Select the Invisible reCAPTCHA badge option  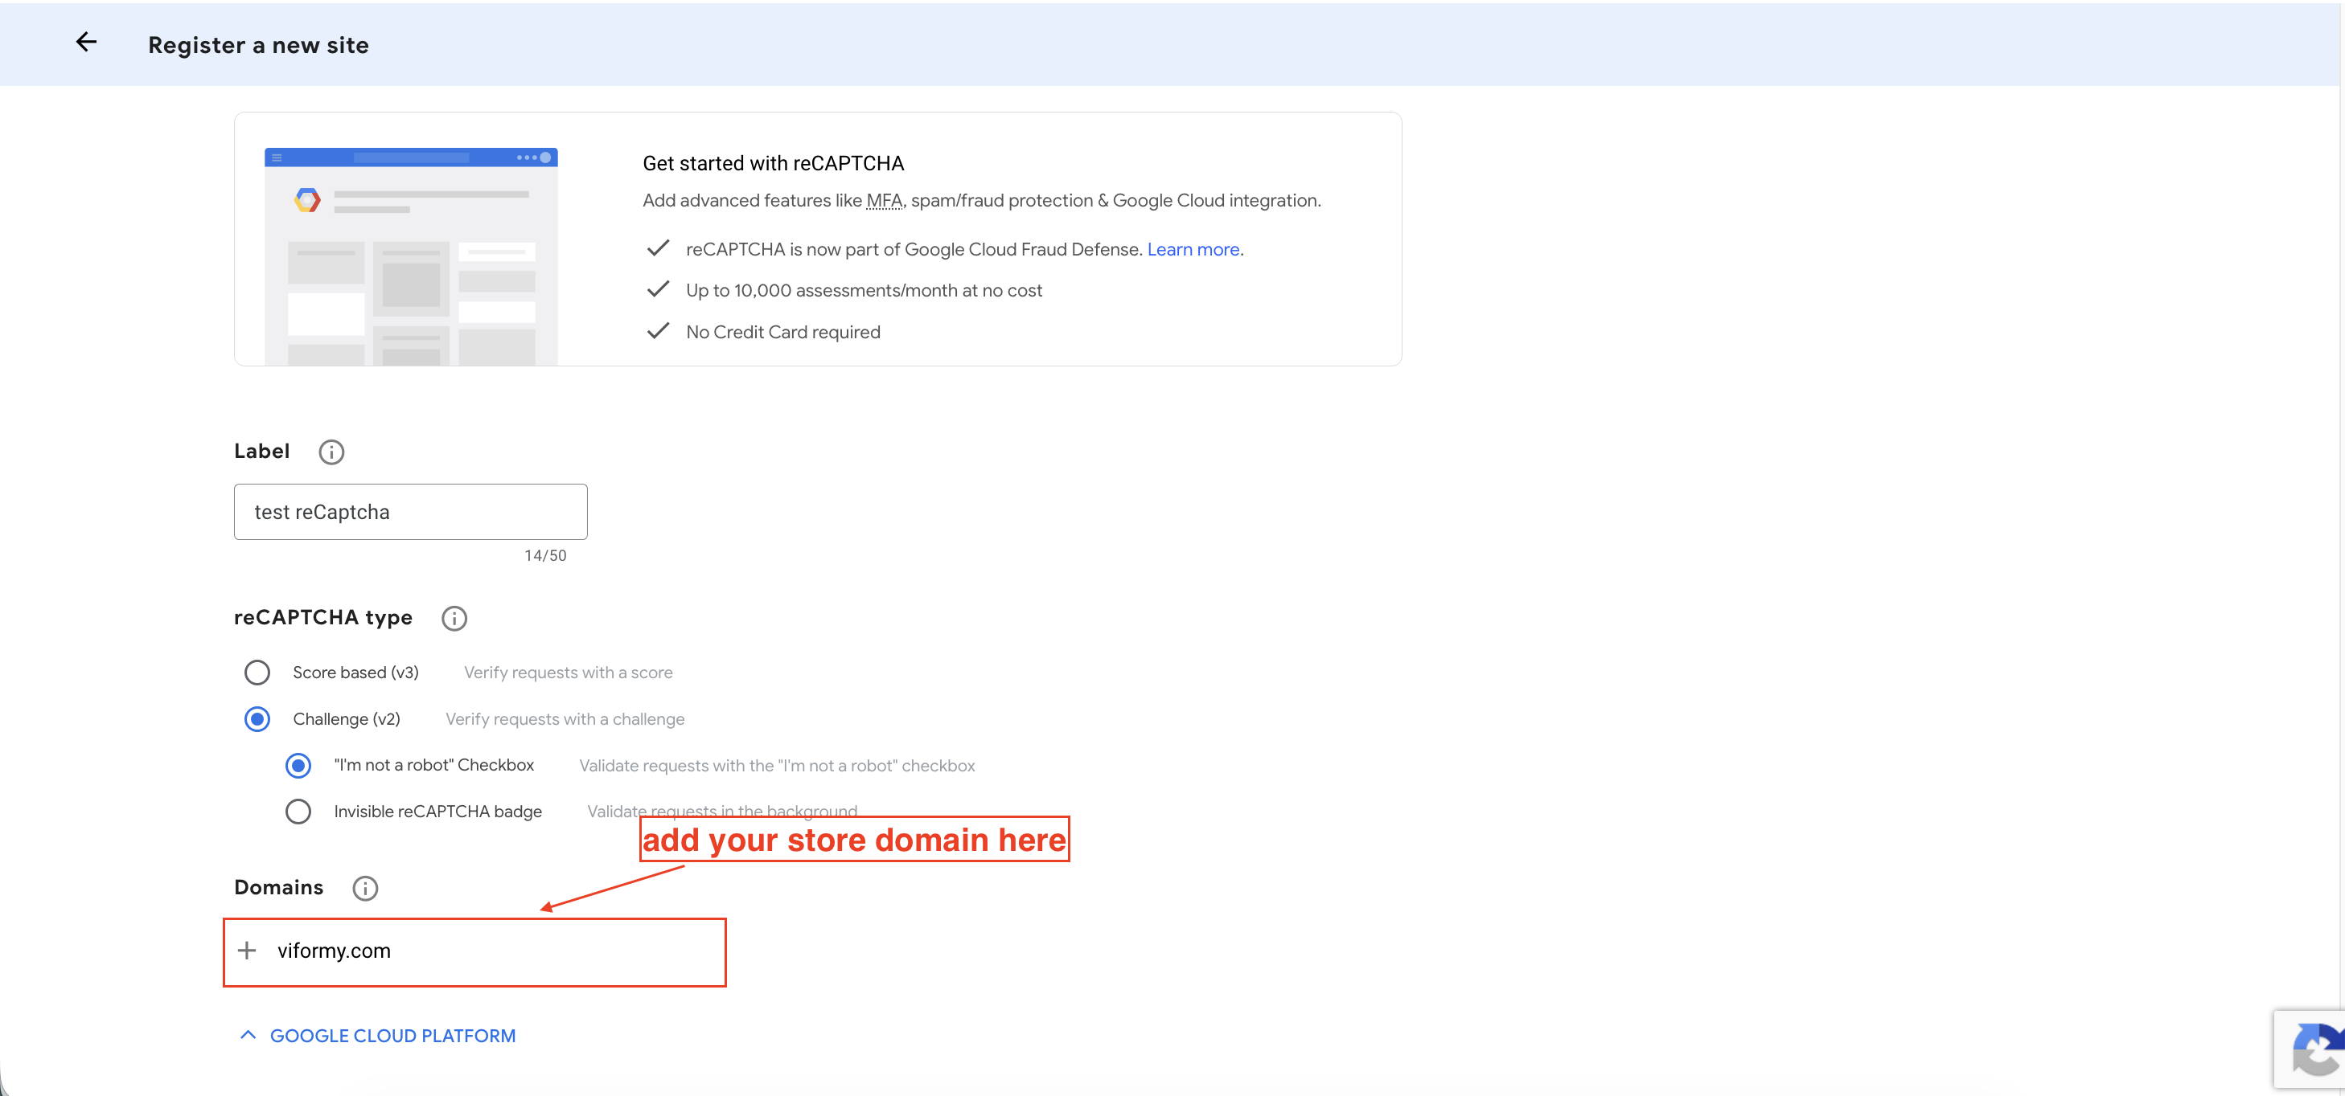pyautogui.click(x=298, y=812)
